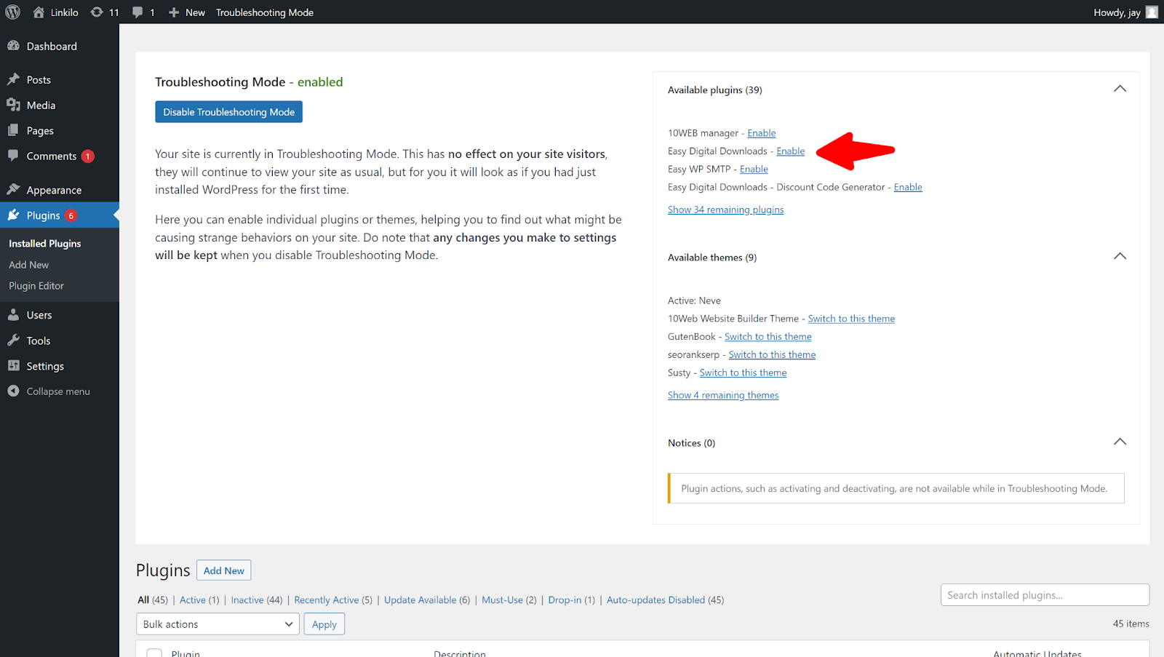Tick the select-all plugins checkbox

pyautogui.click(x=154, y=653)
